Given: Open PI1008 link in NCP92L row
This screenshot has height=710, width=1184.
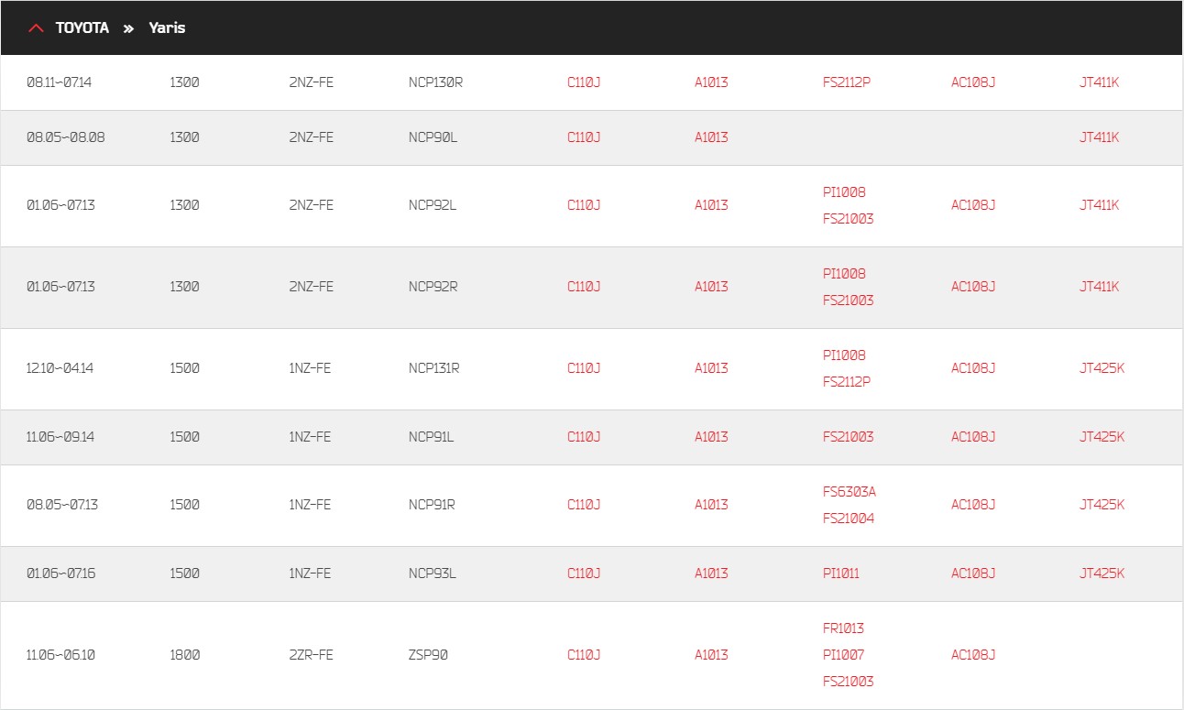Looking at the screenshot, I should pyautogui.click(x=844, y=192).
